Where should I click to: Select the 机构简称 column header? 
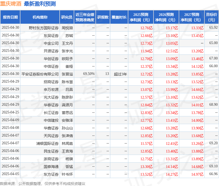click(x=40, y=17)
